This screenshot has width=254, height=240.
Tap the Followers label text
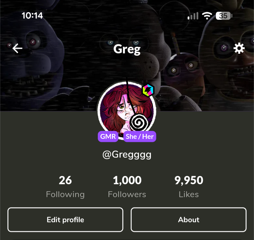[127, 194]
